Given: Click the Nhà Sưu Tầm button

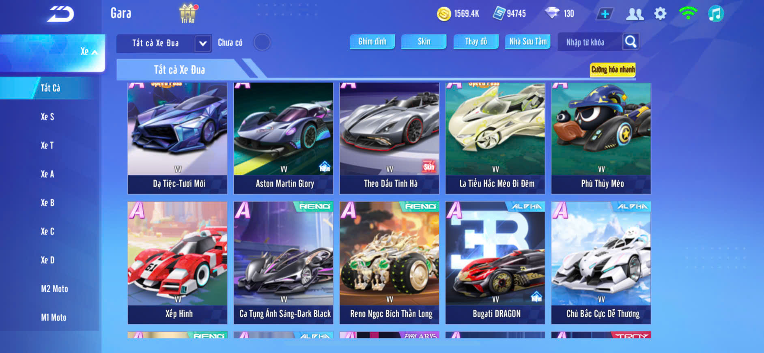Looking at the screenshot, I should (x=527, y=41).
